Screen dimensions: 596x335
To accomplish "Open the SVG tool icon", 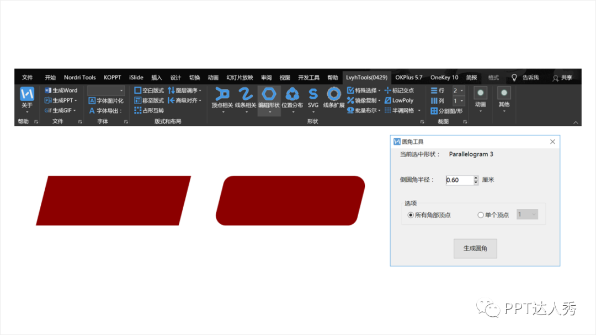I will coord(313,94).
